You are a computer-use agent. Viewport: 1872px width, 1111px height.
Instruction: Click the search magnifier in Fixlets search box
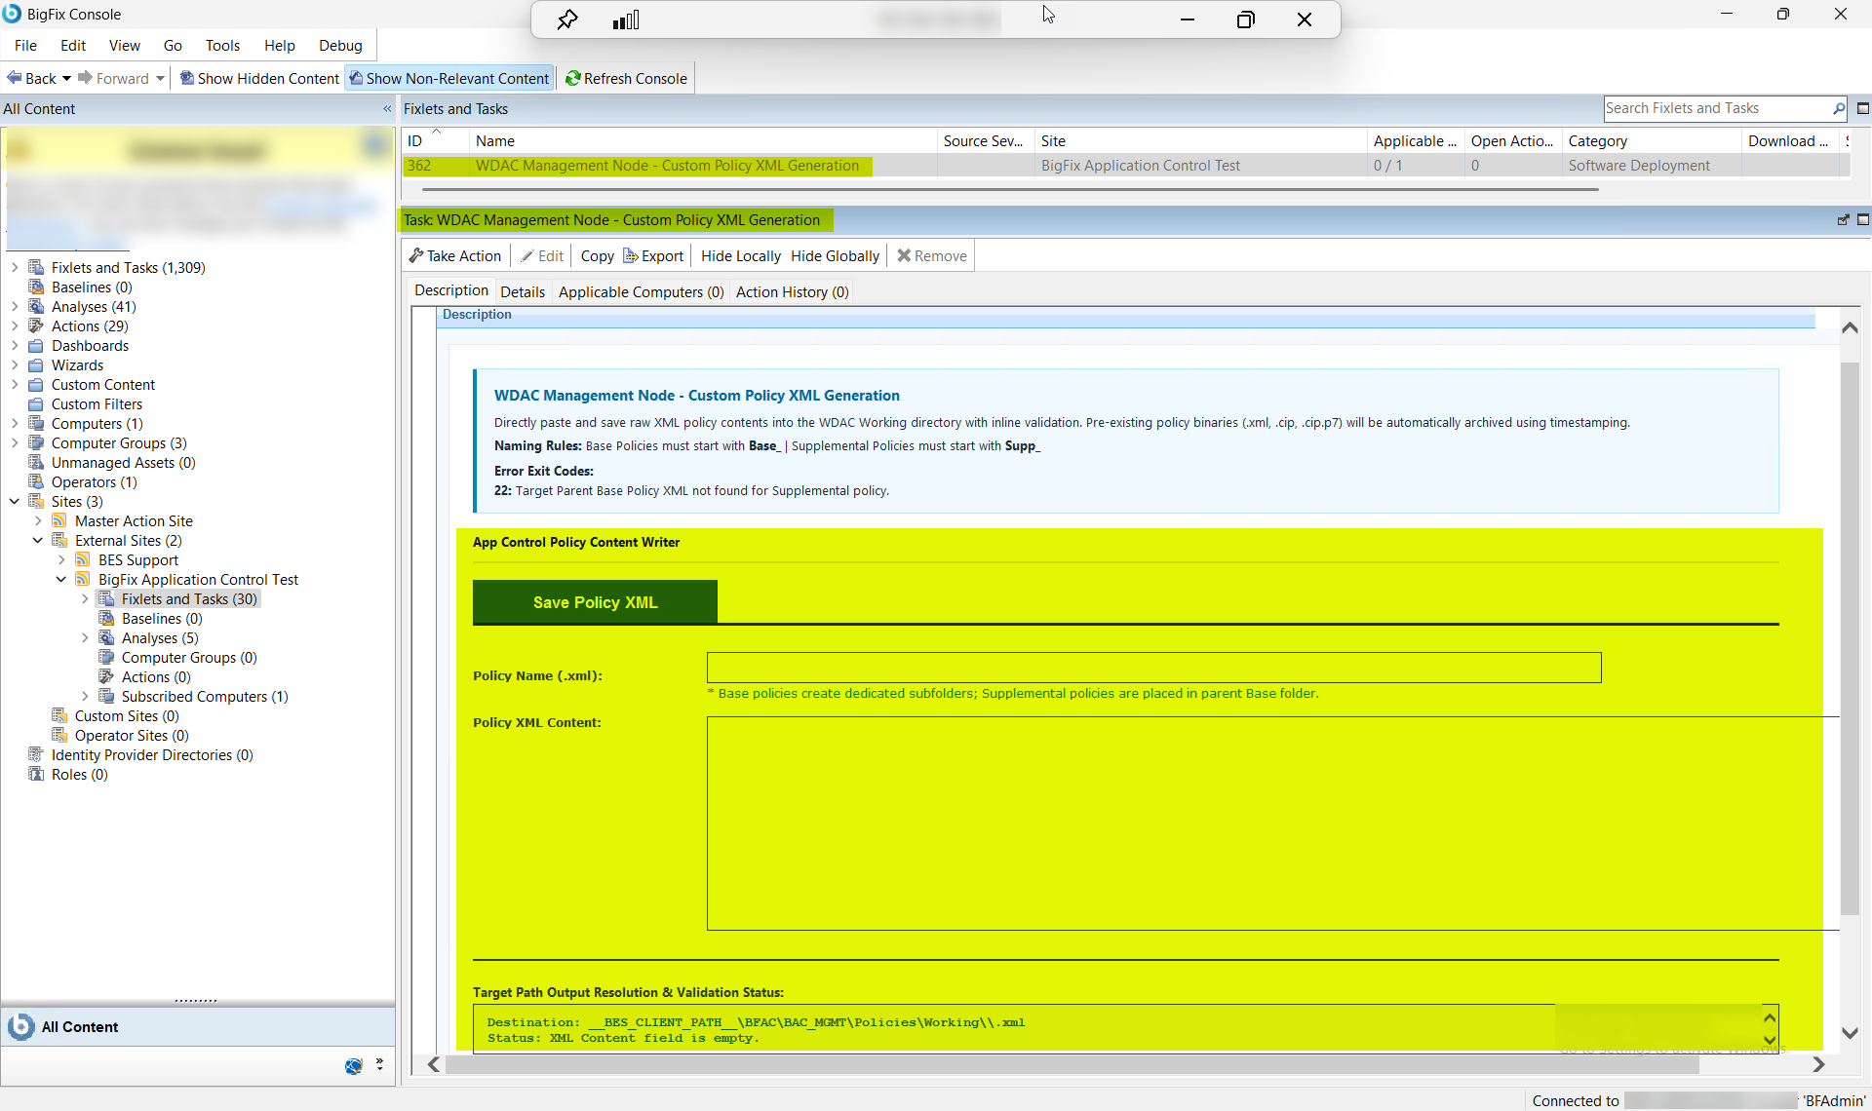pos(1838,108)
